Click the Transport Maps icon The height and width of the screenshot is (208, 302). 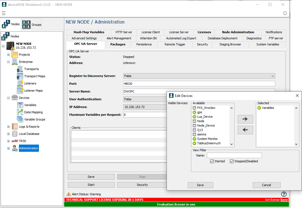(x=20, y=76)
